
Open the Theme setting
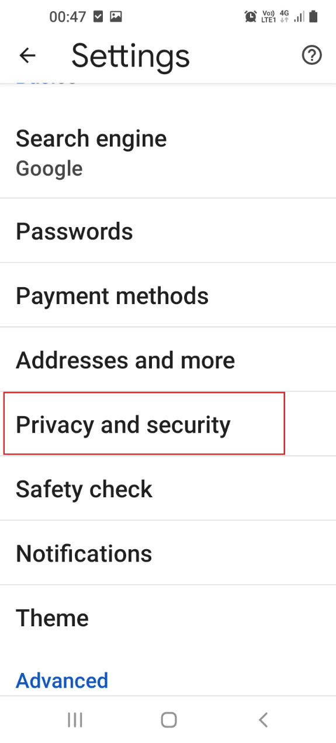click(168, 617)
